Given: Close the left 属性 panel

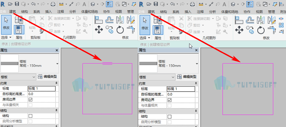Looking at the screenshot, I should [x=57, y=50].
